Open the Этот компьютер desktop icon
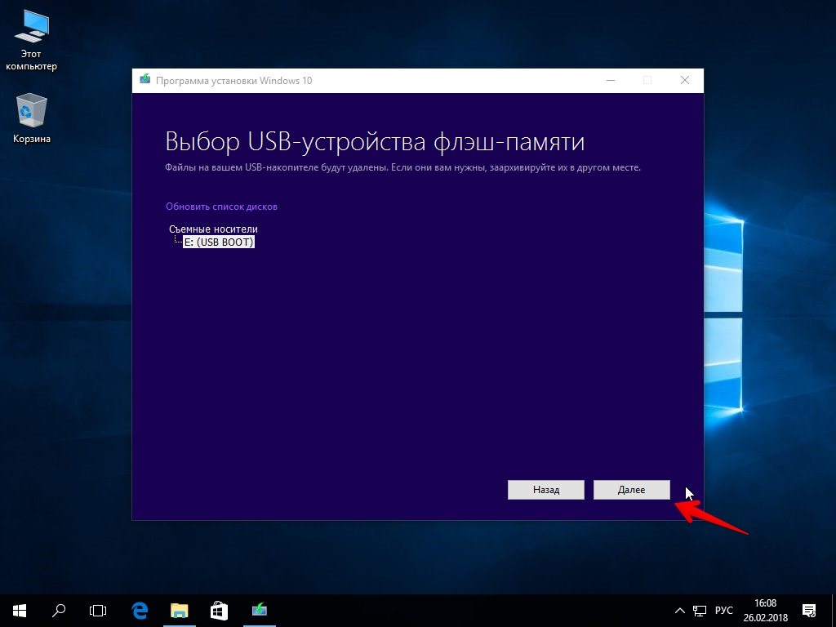The image size is (836, 627). 31,41
